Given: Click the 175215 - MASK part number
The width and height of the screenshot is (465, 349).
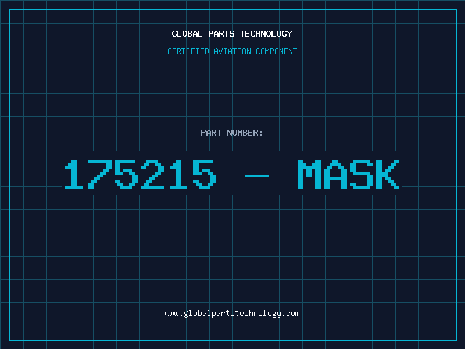Looking at the screenshot, I should pos(232,174).
